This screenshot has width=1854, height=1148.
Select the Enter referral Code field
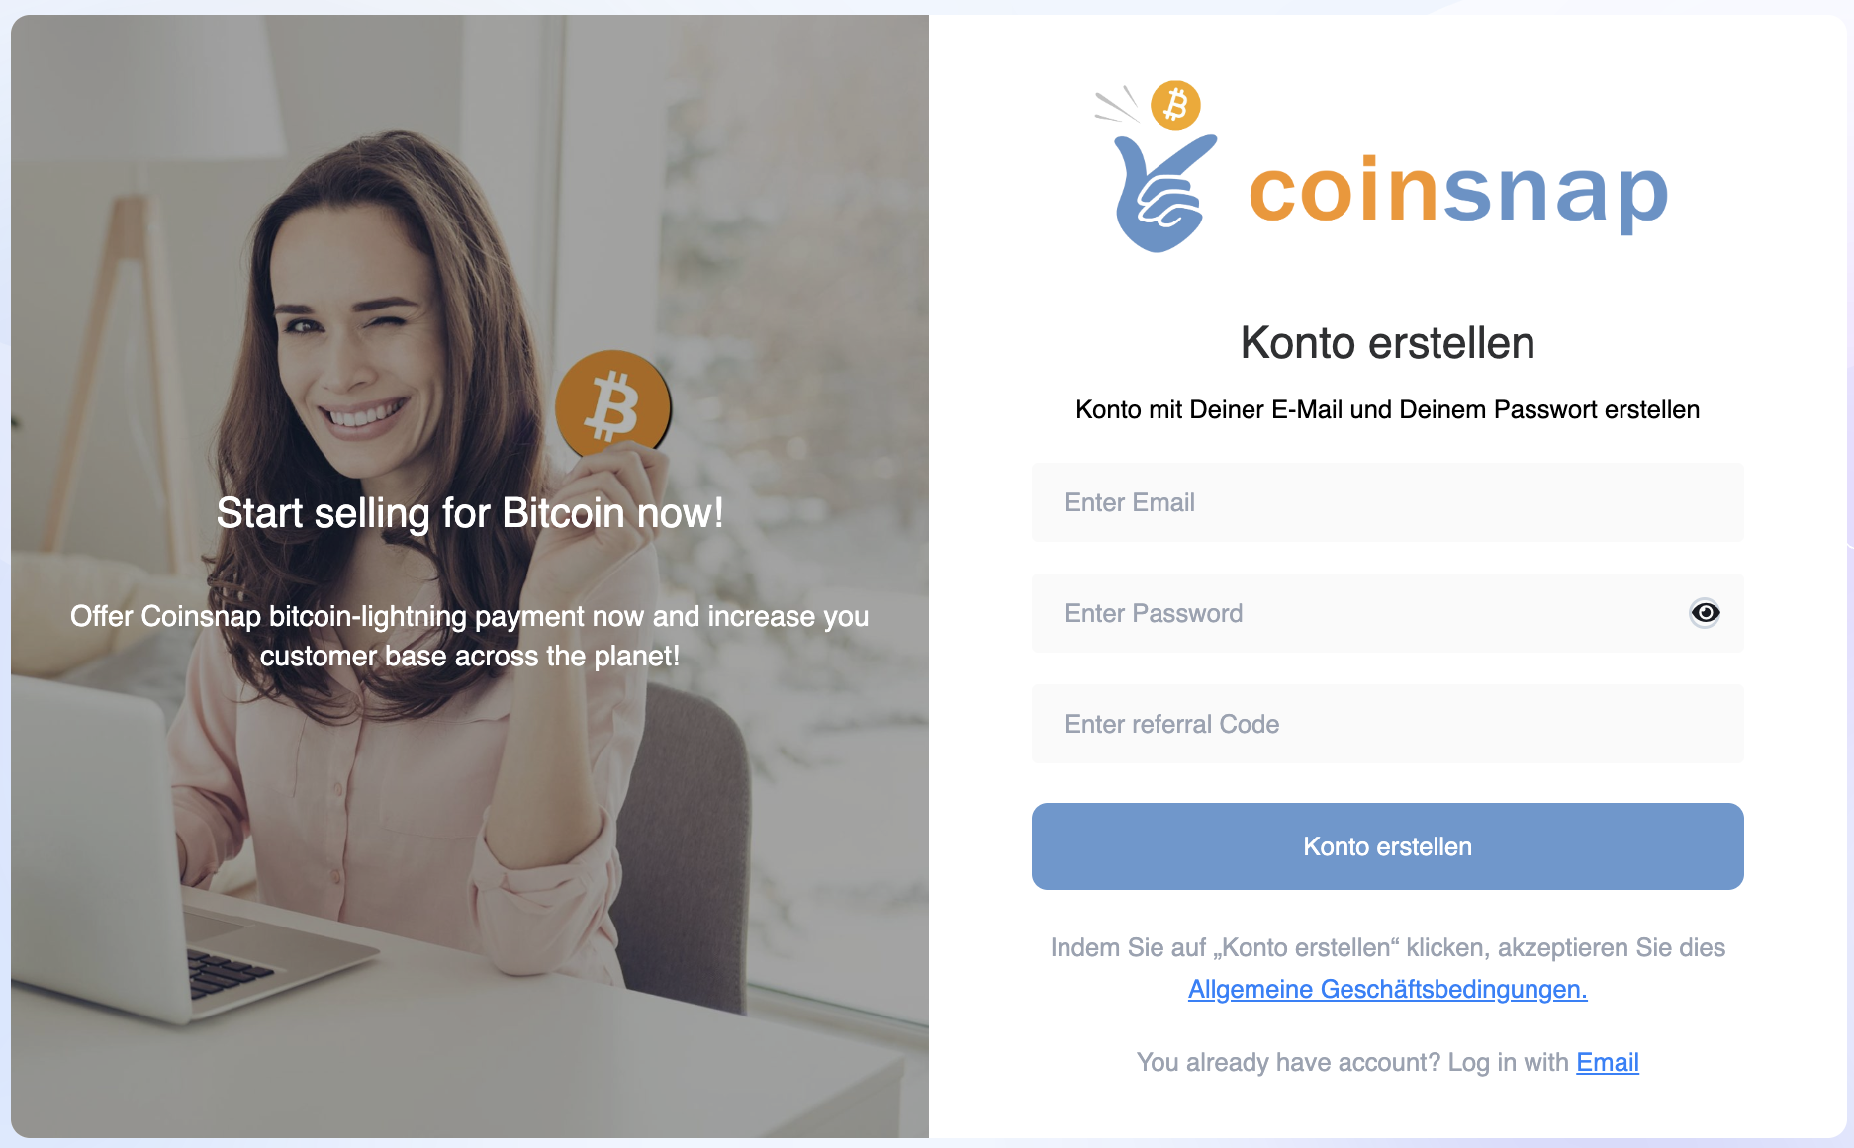[x=1387, y=724]
